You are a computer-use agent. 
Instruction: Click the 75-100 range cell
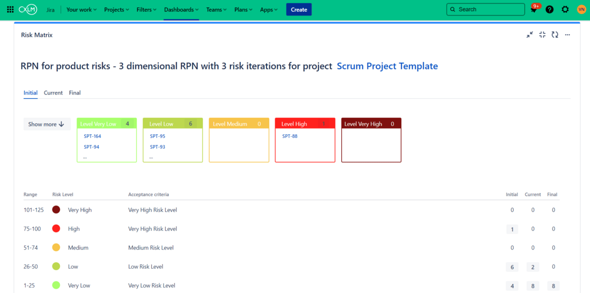[x=32, y=229]
